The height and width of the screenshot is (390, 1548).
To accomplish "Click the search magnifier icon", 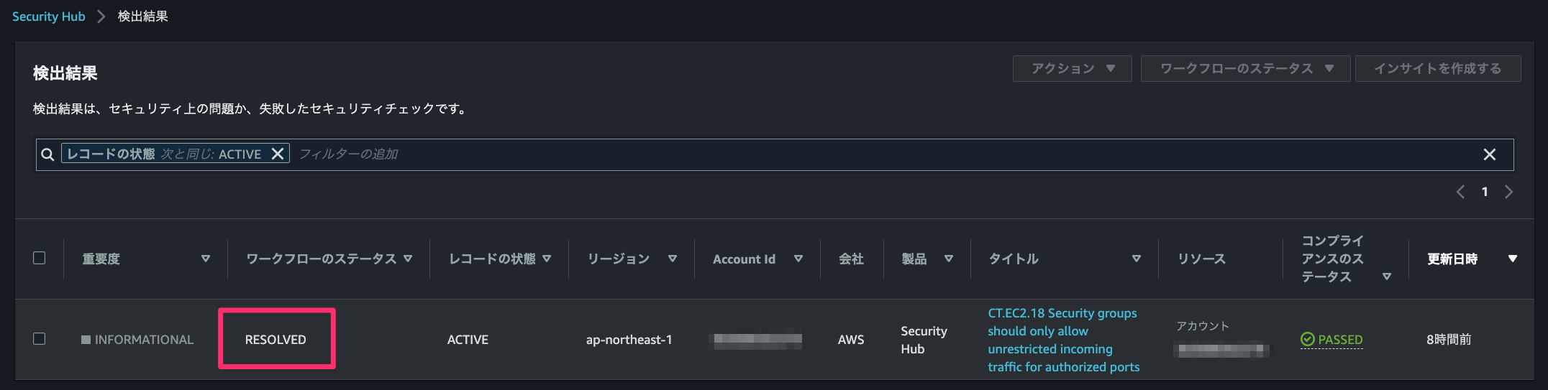I will click(47, 154).
